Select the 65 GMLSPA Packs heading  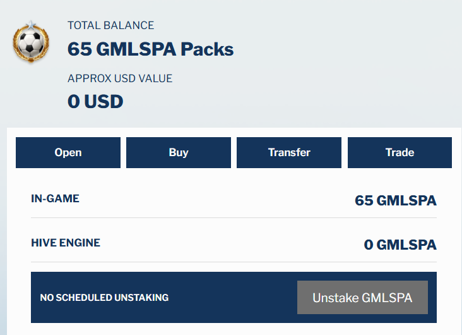click(x=150, y=49)
